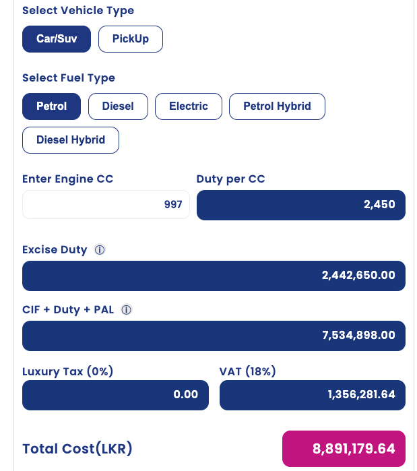The width and height of the screenshot is (417, 471).
Task: Click the CIF + Duty + PAL amount
Action: click(x=214, y=336)
